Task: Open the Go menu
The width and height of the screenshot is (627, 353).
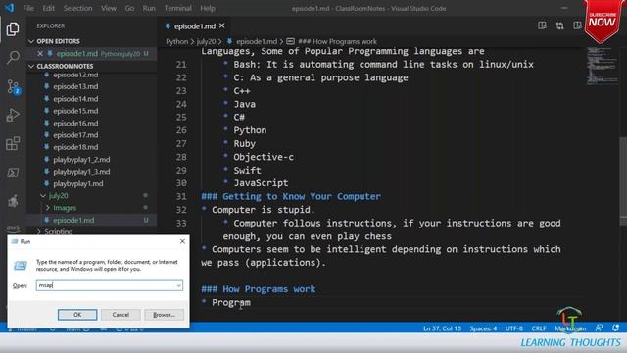Action: click(129, 8)
